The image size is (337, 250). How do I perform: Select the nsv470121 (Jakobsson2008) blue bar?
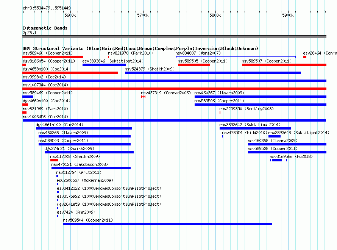[91, 168]
